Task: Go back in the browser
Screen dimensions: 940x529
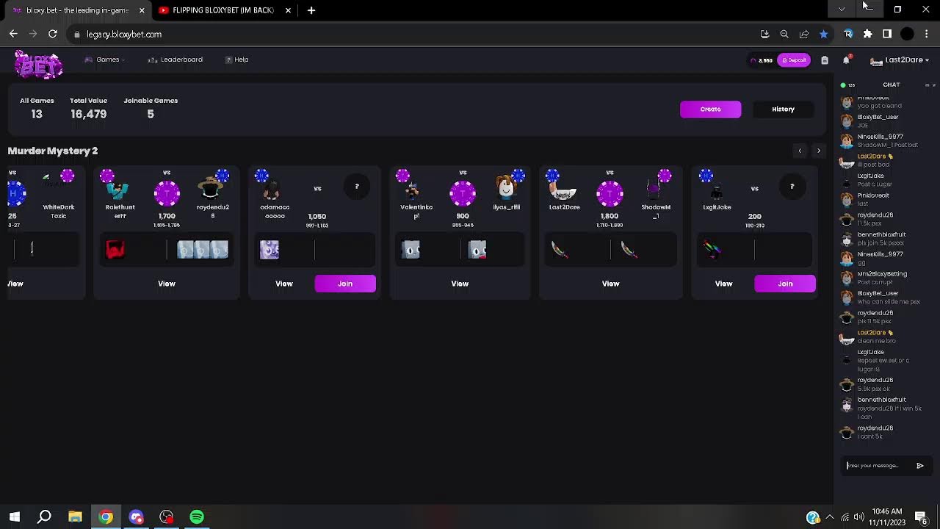Action: tap(13, 34)
